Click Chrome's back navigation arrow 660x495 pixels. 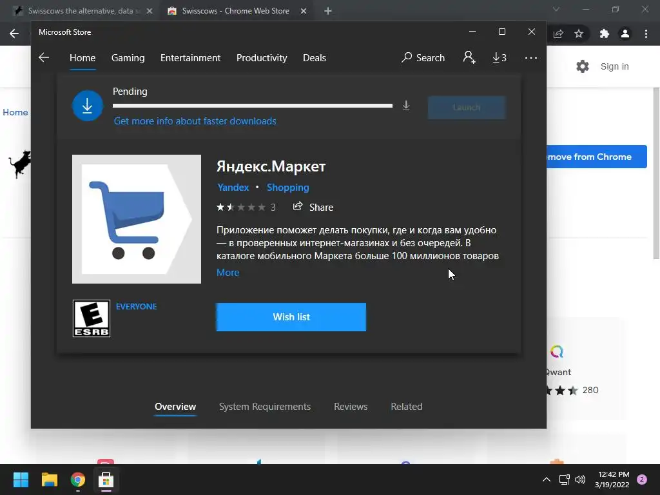[x=14, y=34]
